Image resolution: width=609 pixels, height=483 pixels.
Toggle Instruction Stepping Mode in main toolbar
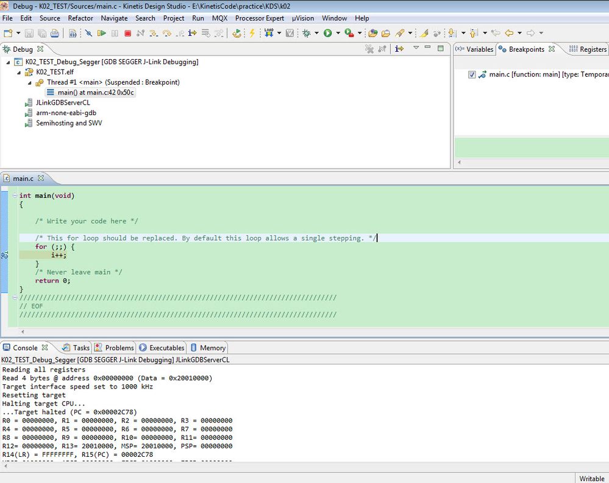193,33
